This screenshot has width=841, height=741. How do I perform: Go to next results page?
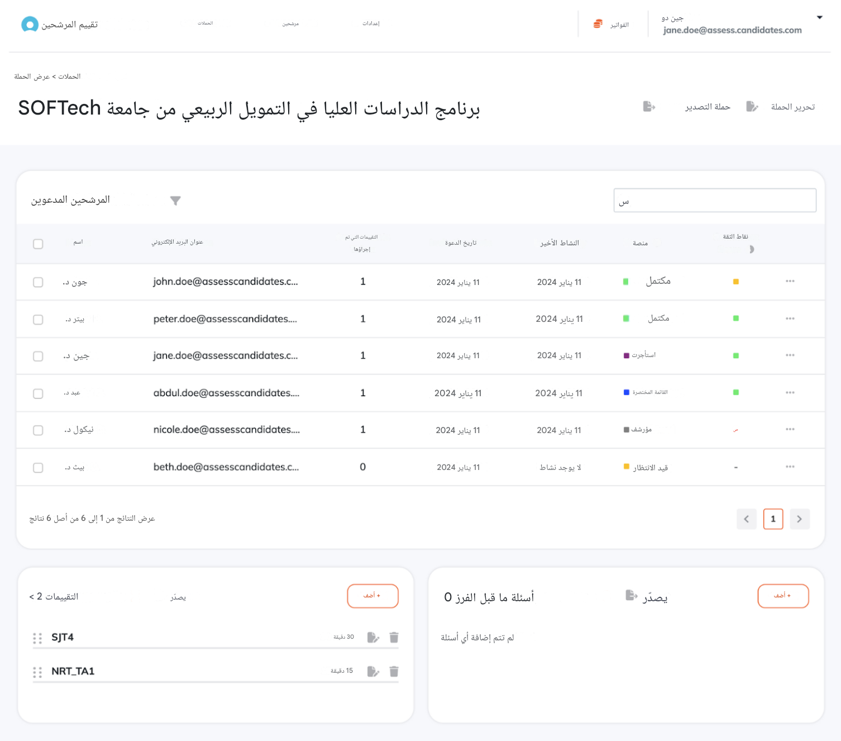coord(800,519)
